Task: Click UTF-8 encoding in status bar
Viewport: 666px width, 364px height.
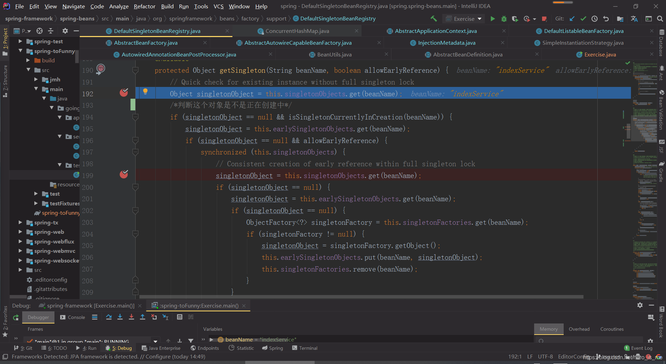Action: click(x=545, y=357)
